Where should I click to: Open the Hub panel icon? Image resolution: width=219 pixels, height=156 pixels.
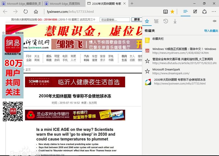pos(186,12)
